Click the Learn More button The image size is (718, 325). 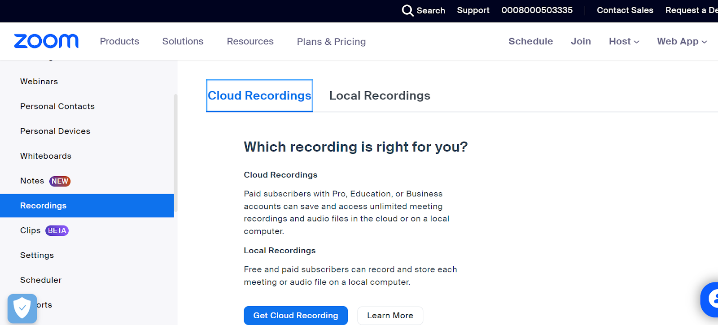coord(390,316)
